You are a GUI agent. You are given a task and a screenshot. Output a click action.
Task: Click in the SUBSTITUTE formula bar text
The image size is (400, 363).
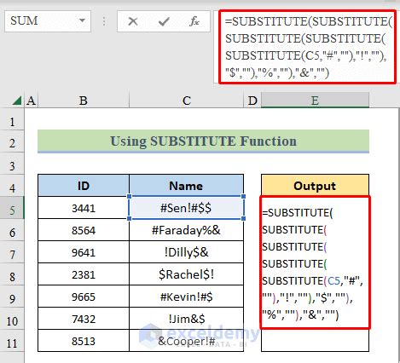307,47
